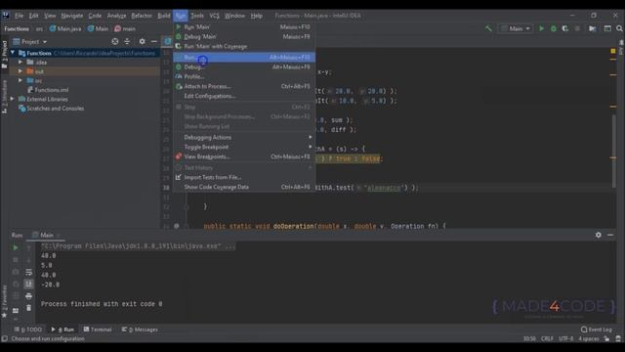Open Toggle Breakpoint submenu
The height and width of the screenshot is (352, 625).
[x=244, y=147]
